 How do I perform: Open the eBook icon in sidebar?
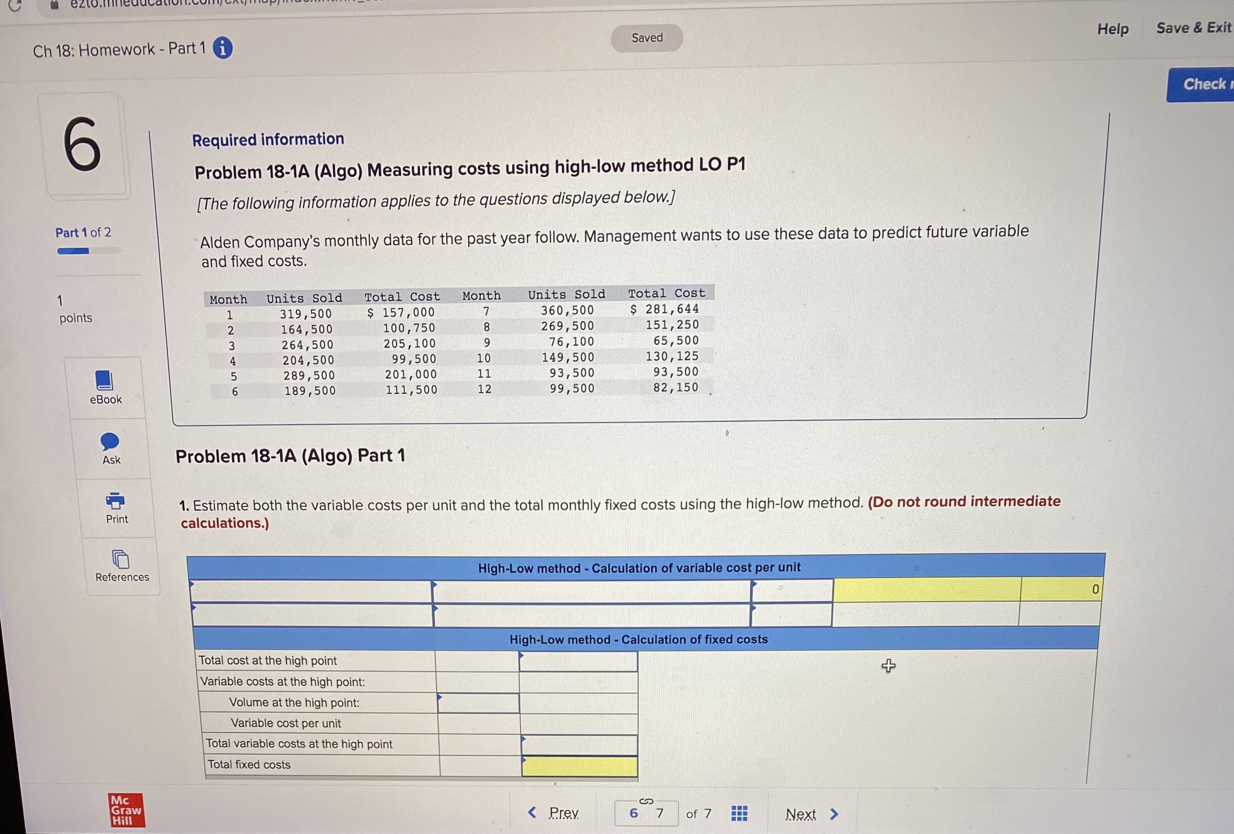point(104,380)
